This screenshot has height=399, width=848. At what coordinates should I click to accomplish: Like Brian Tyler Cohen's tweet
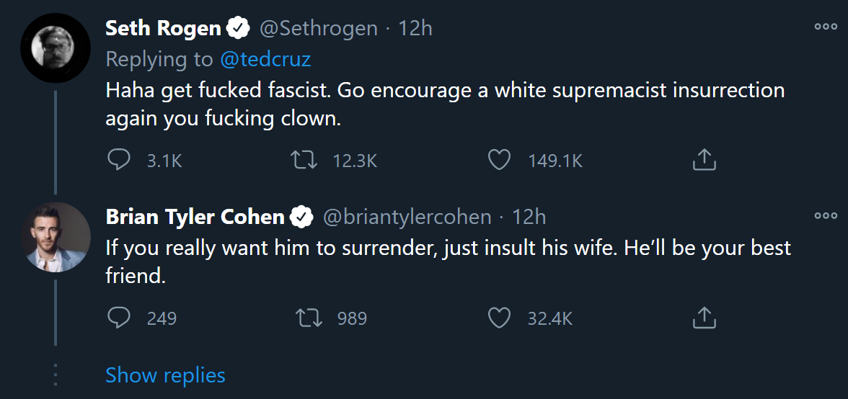point(499,318)
